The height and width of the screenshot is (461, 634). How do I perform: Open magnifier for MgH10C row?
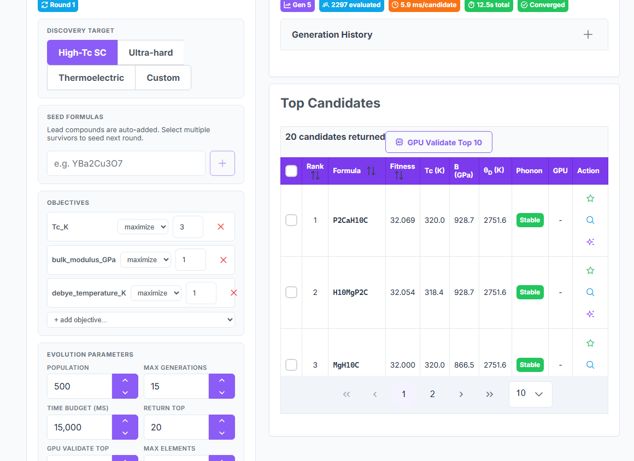[590, 365]
